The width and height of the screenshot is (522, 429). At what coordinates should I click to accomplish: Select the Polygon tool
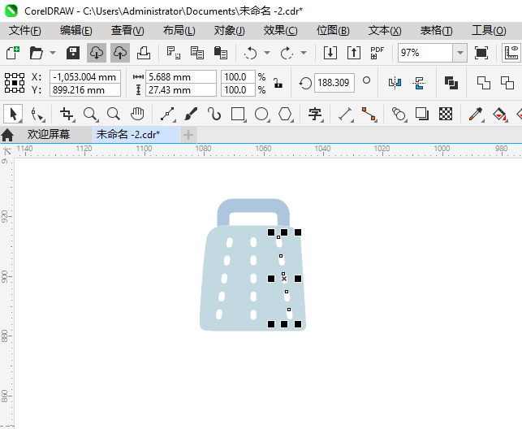285,115
